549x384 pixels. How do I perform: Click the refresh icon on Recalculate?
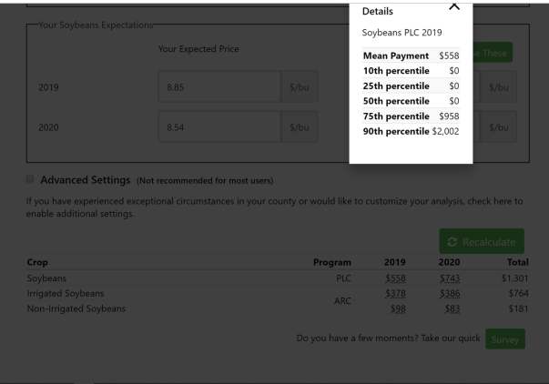coord(451,243)
